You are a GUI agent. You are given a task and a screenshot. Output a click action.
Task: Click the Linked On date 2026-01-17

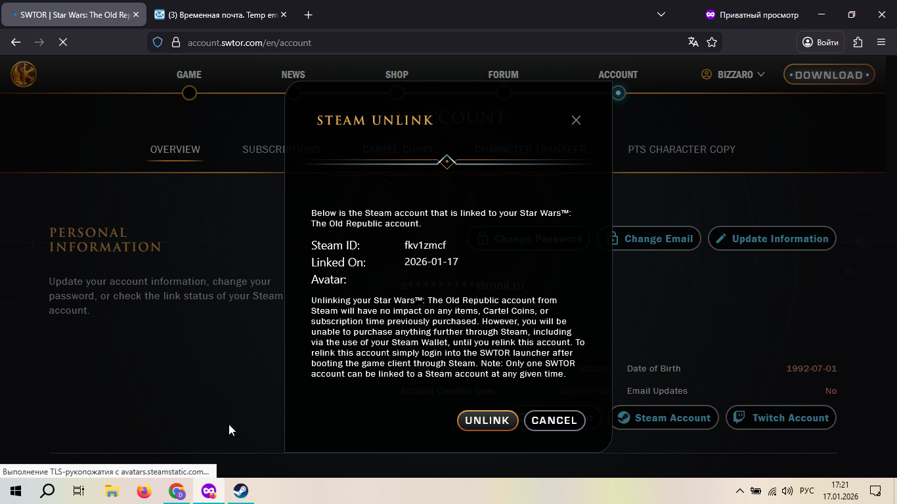431,262
